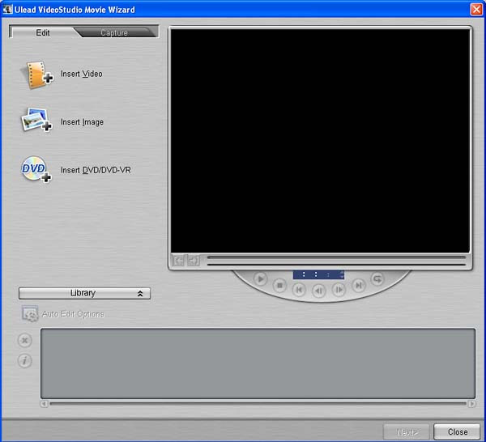Close the Movie Wizard window with X
The width and height of the screenshot is (486, 442).
click(x=476, y=10)
